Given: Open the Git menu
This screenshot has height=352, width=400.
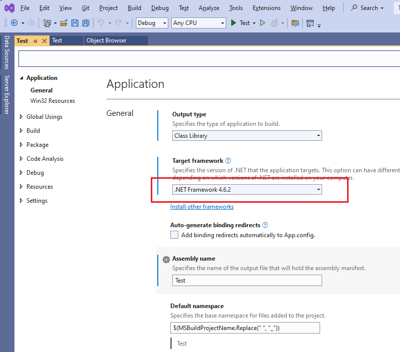Looking at the screenshot, I should tap(85, 8).
